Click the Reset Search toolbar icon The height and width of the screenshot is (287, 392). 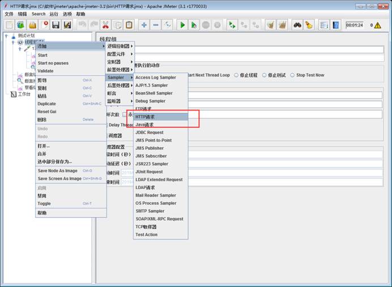pos(309,25)
